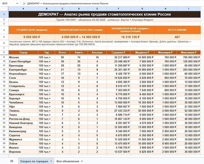Select the Калининград city cell
Image resolution: width=204 pixels, height=164 pixels.
point(23,131)
